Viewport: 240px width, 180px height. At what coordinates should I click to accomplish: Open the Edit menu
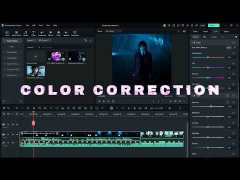[34, 25]
